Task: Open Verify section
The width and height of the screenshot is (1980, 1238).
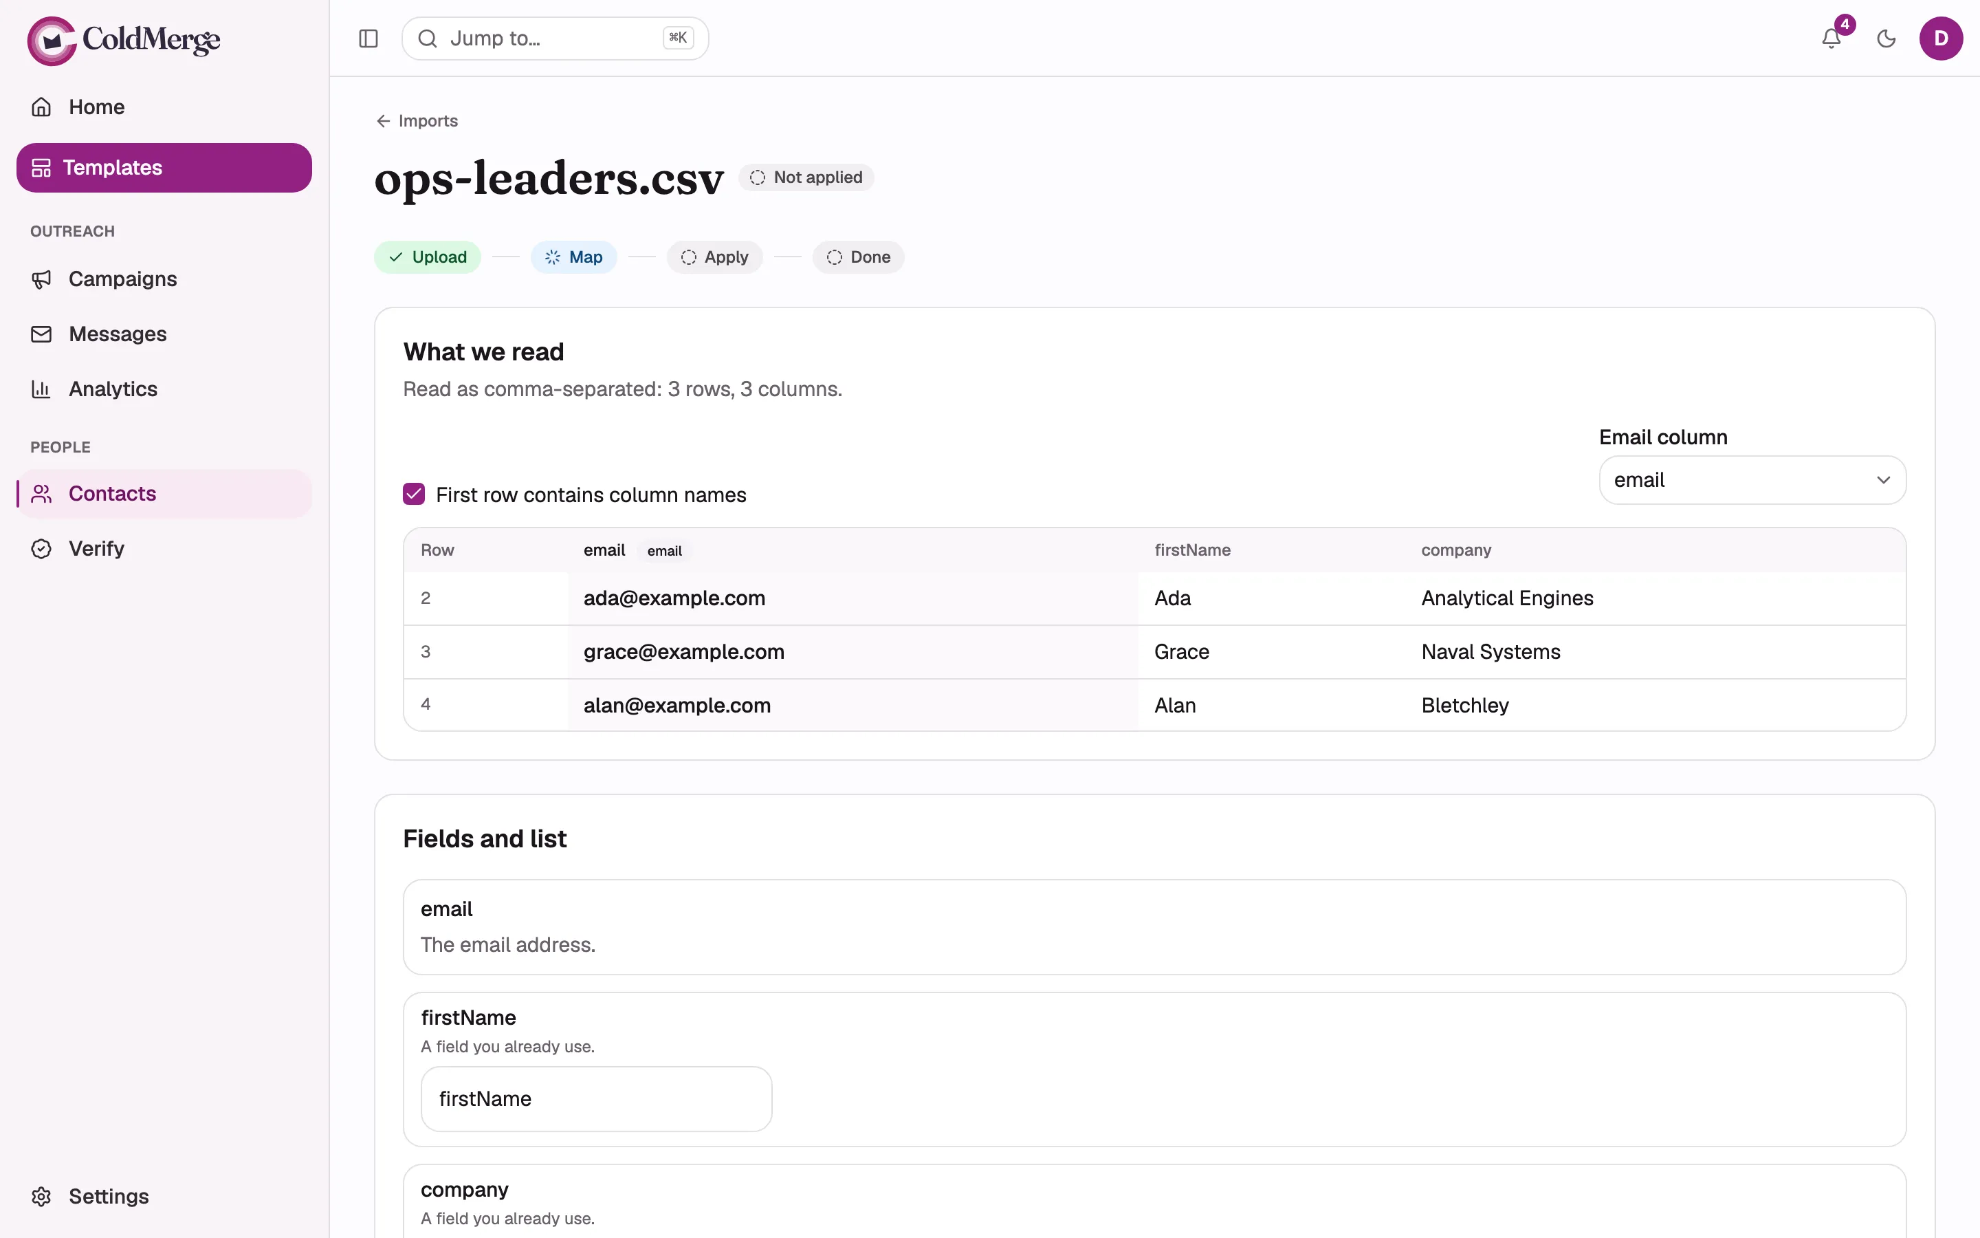Action: pyautogui.click(x=164, y=549)
